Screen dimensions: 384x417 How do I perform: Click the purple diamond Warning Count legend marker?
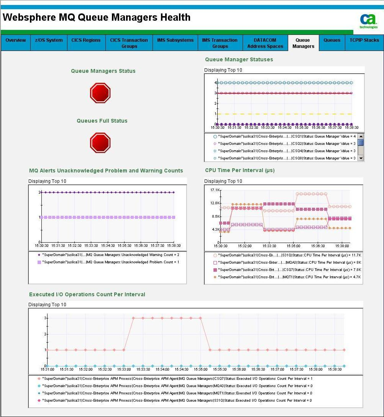(39, 255)
